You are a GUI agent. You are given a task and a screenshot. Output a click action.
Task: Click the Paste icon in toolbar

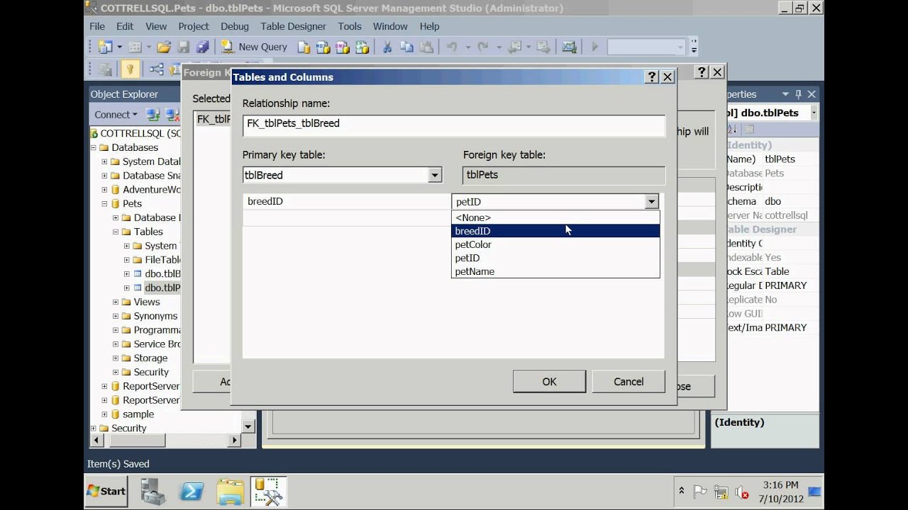click(x=426, y=47)
